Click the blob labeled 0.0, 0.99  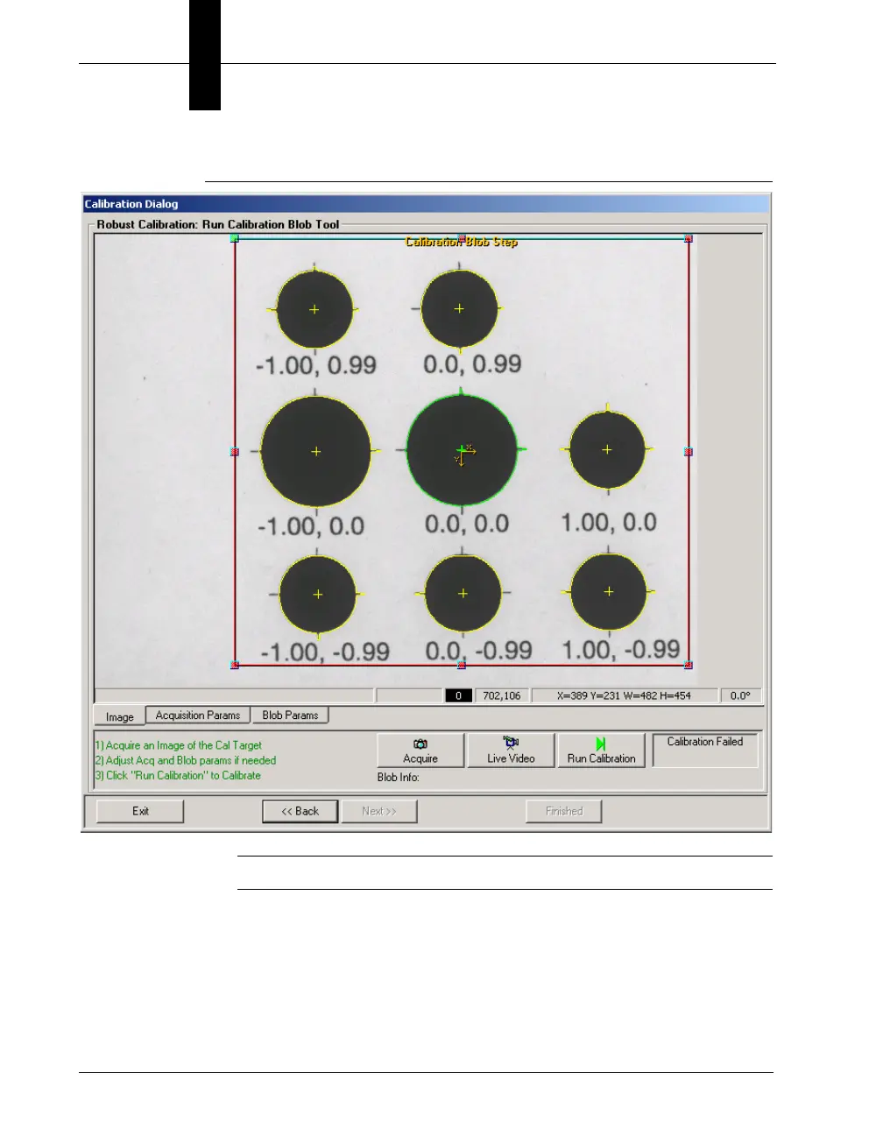459,308
